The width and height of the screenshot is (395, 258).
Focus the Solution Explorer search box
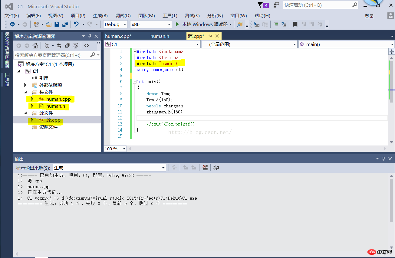(x=51, y=55)
